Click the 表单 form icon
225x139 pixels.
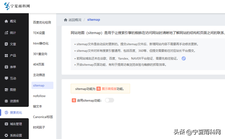(x=6, y=67)
